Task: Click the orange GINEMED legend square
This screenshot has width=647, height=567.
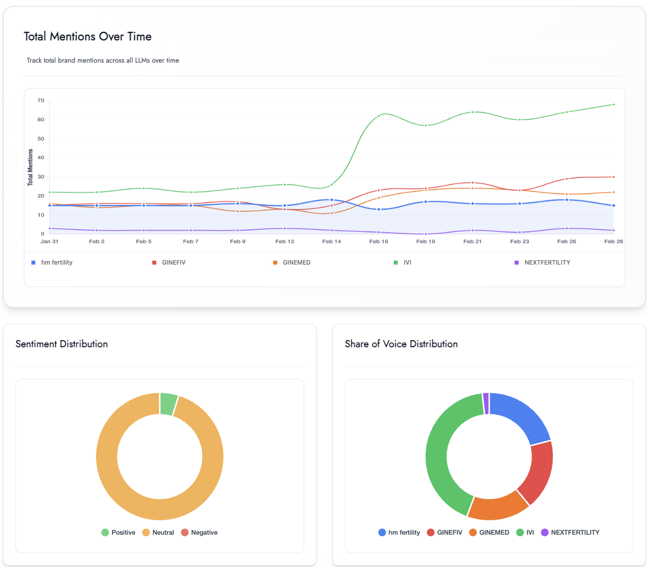Action: (275, 263)
